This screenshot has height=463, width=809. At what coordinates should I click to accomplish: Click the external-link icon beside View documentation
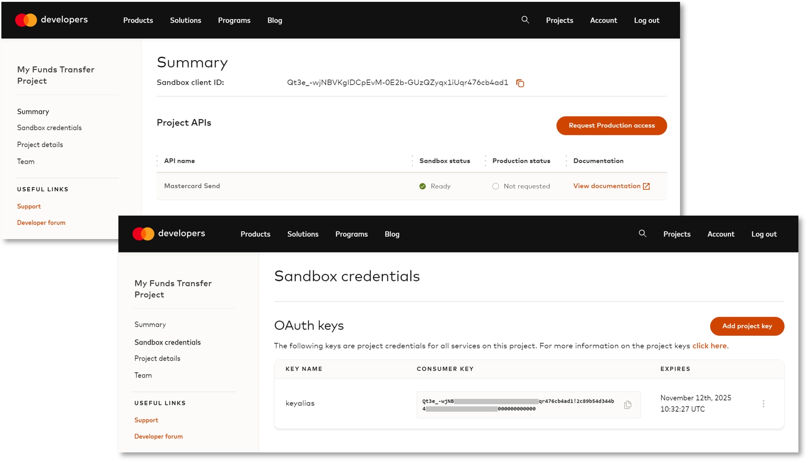tap(646, 186)
